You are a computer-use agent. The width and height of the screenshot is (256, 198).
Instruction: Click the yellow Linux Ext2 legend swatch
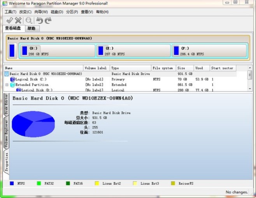click(x=97, y=183)
